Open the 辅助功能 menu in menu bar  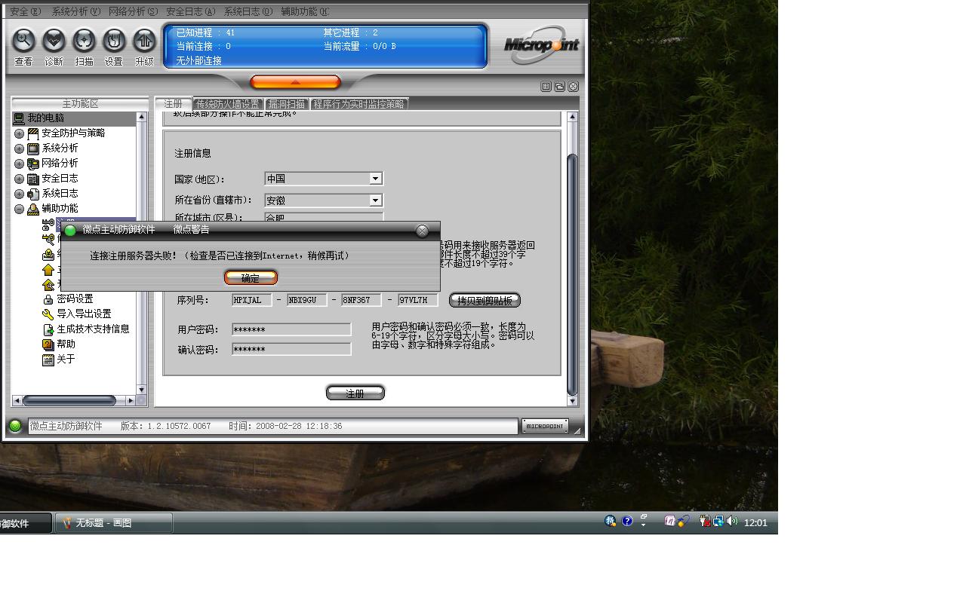pos(305,11)
